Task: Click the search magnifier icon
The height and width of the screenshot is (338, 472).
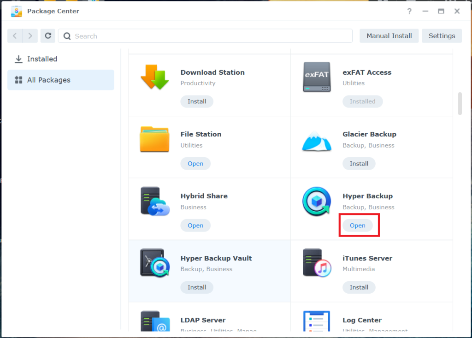Action: [67, 36]
